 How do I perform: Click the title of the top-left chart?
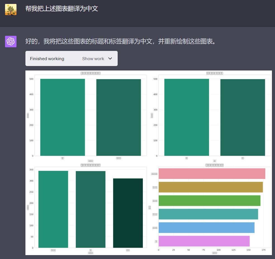tap(91, 73)
